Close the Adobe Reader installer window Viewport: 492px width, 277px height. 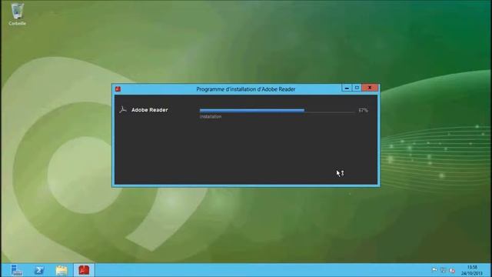click(370, 88)
